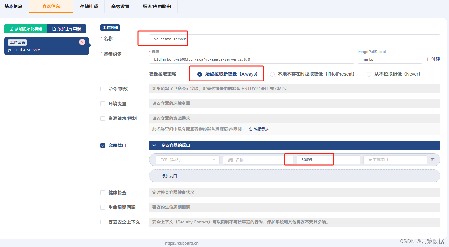
Task: Click the document icon in 添加初始化容器
Action: click(11, 29)
